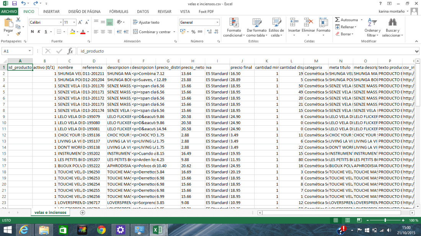The width and height of the screenshot is (421, 236).
Task: Click the insert function fx icon
Action: [x=70, y=51]
